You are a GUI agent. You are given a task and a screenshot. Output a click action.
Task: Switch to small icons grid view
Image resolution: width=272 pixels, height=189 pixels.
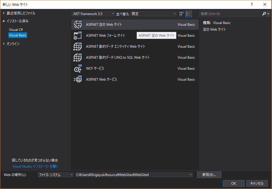(181, 14)
